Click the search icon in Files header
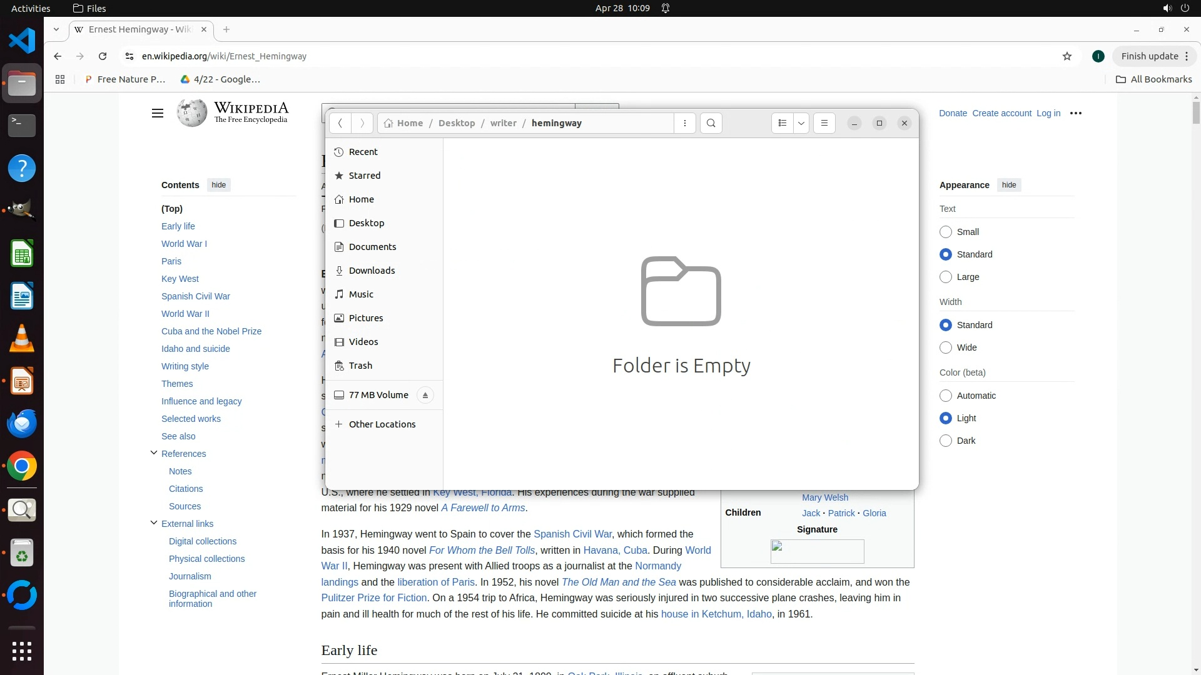Screen dimensions: 1201x675 coord(711,123)
